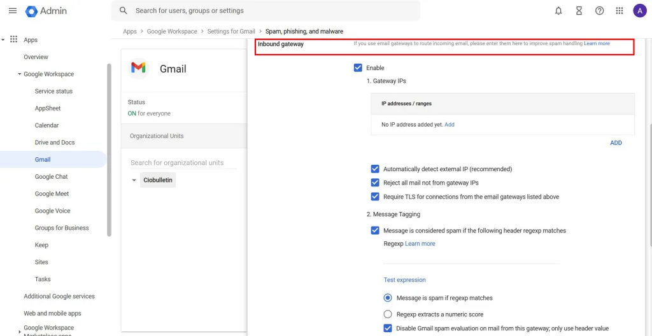Uncheck the Enable inbound gateway checkbox
Image resolution: width=652 pixels, height=336 pixels.
coord(358,68)
